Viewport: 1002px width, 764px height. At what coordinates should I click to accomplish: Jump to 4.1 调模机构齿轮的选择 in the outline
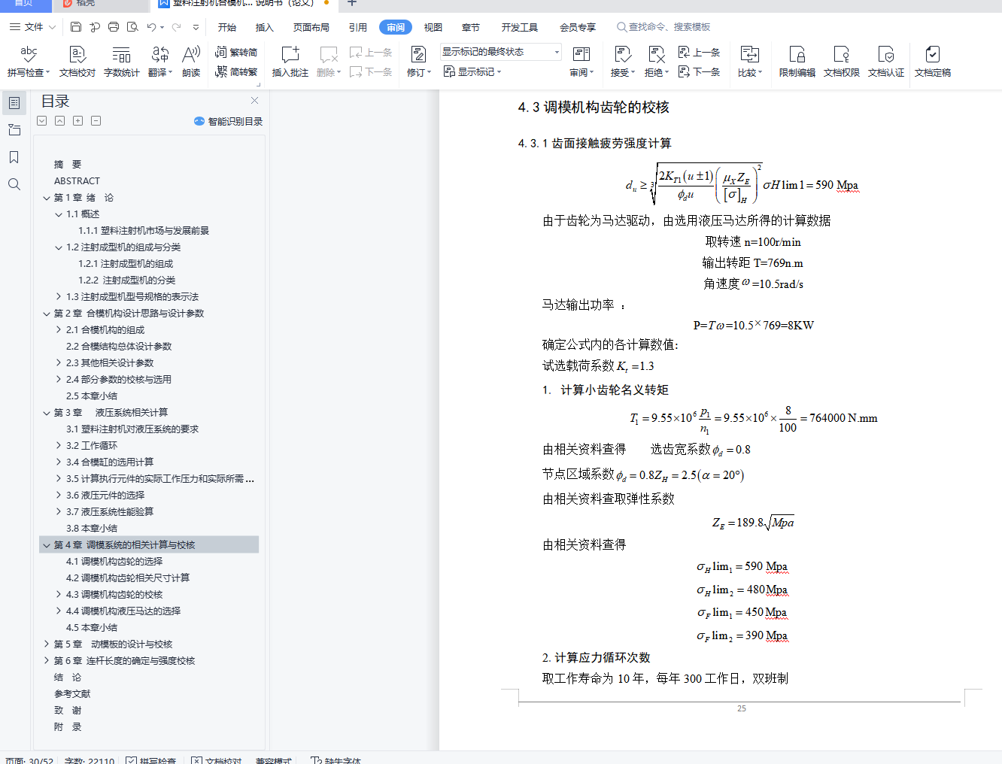pos(114,562)
